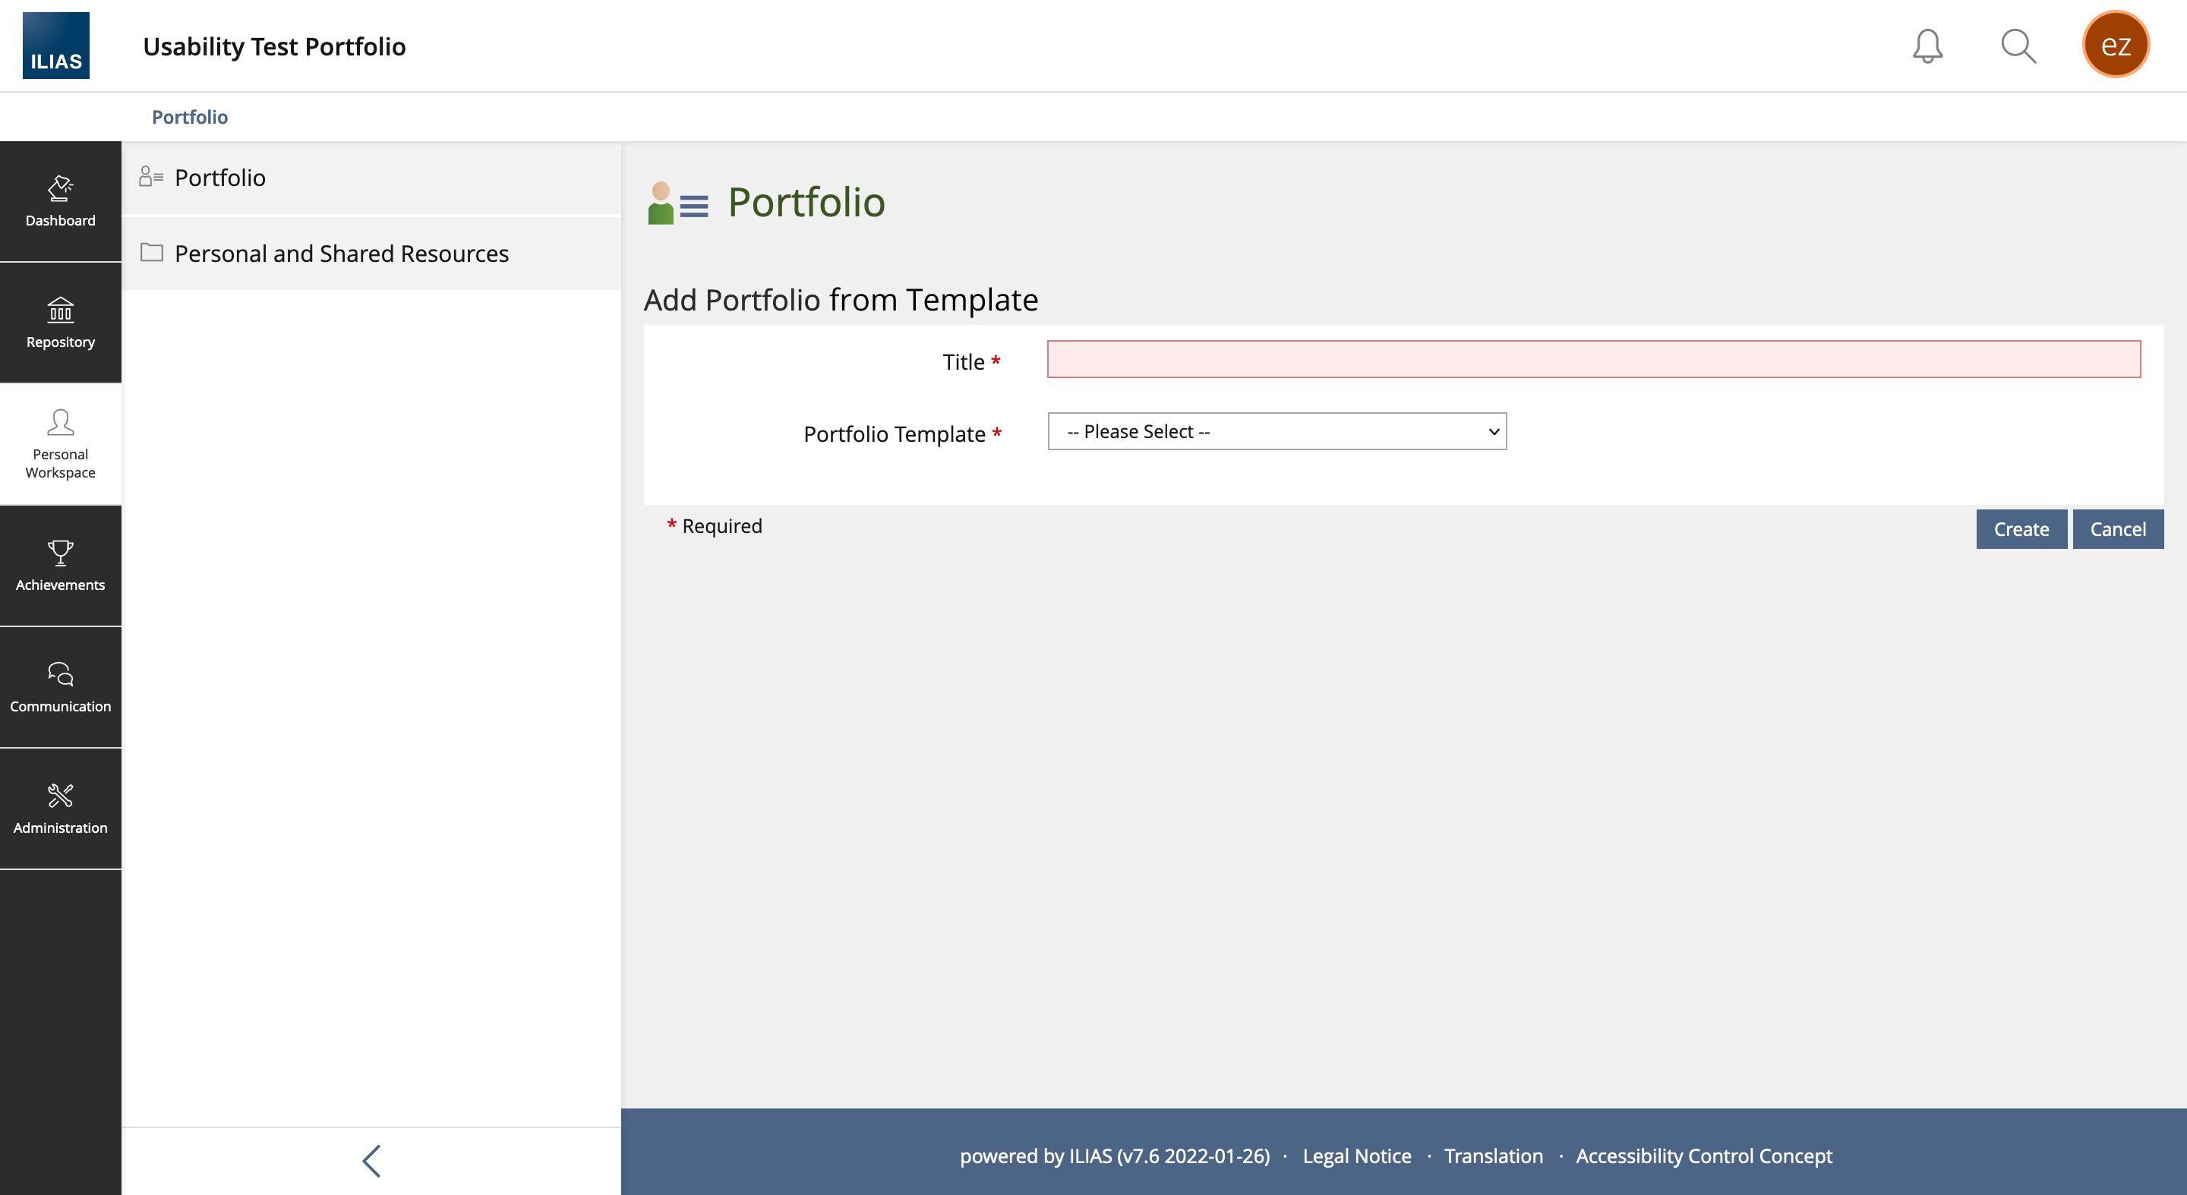Image resolution: width=2187 pixels, height=1195 pixels.
Task: Go to Dashboard in sidebar
Action: point(60,201)
